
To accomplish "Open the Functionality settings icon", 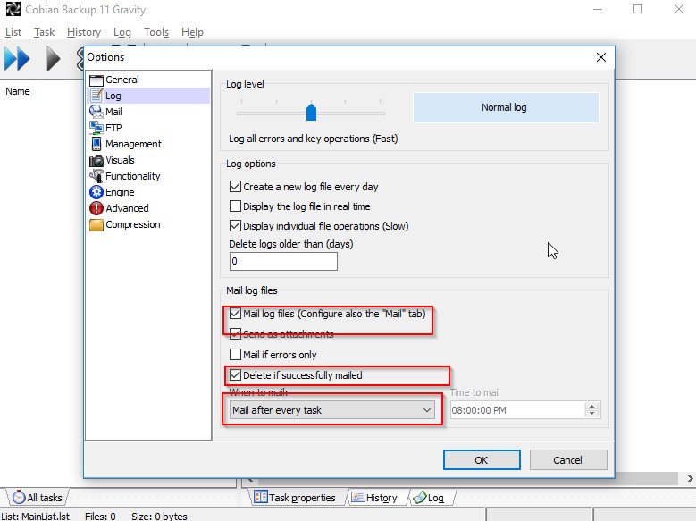I will tap(96, 176).
